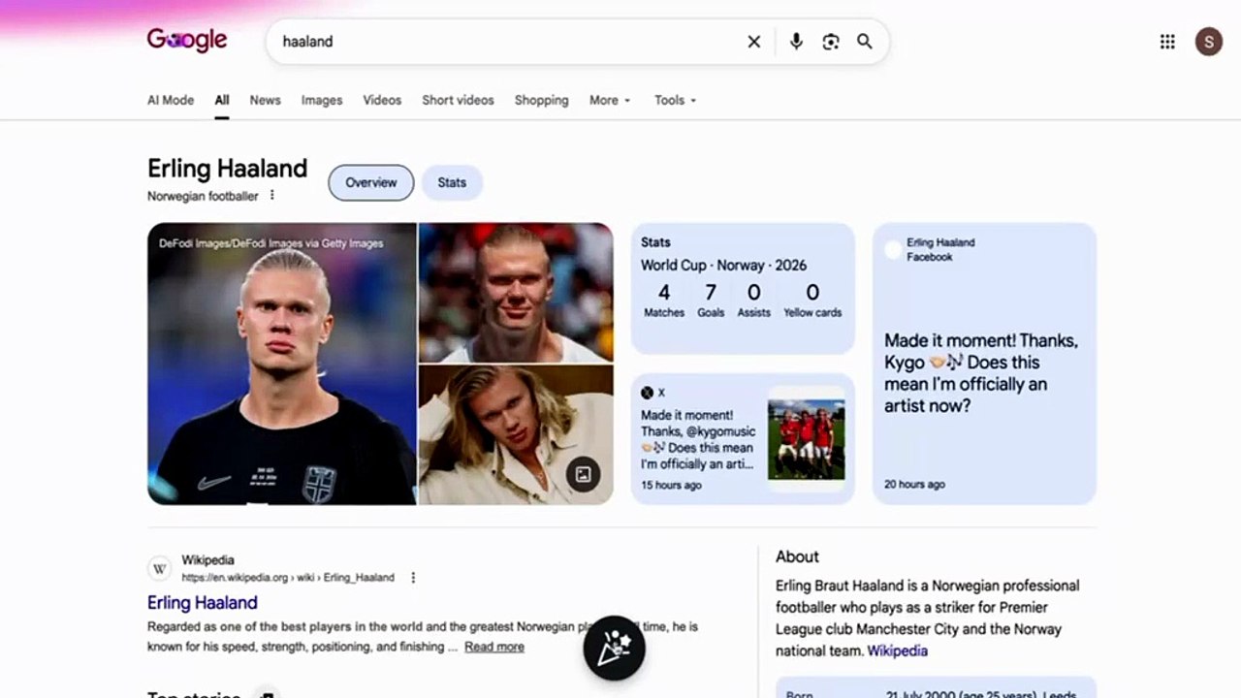Click the en.wikipedia.org result URL
This screenshot has width=1241, height=698.
pyautogui.click(x=288, y=578)
